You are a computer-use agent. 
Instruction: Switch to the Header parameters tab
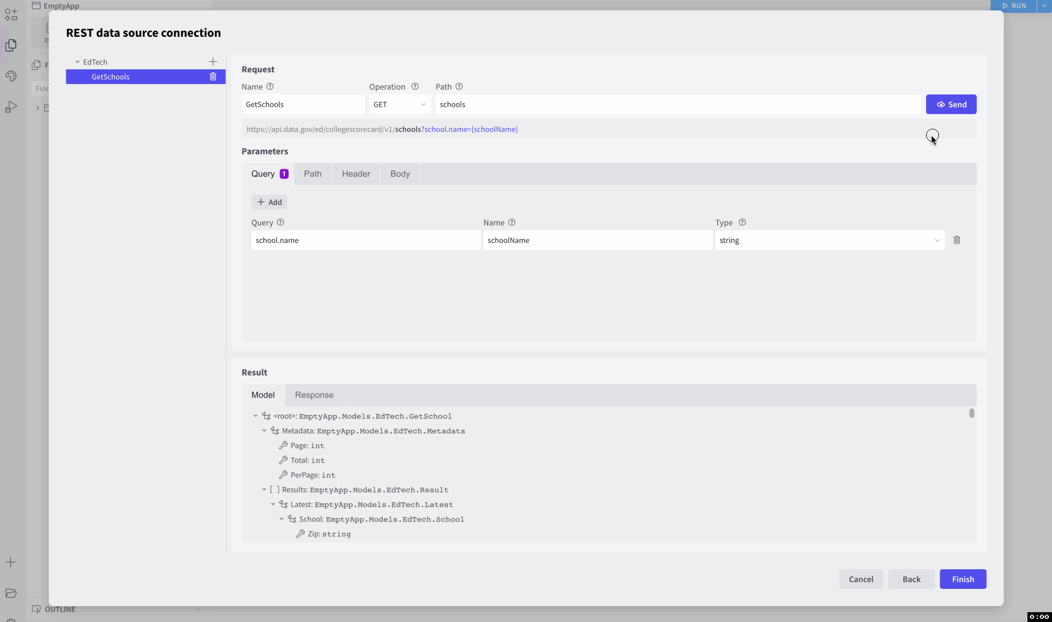356,174
